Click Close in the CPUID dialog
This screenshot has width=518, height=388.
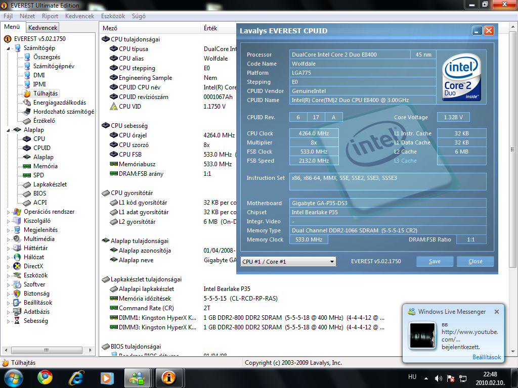click(x=476, y=261)
